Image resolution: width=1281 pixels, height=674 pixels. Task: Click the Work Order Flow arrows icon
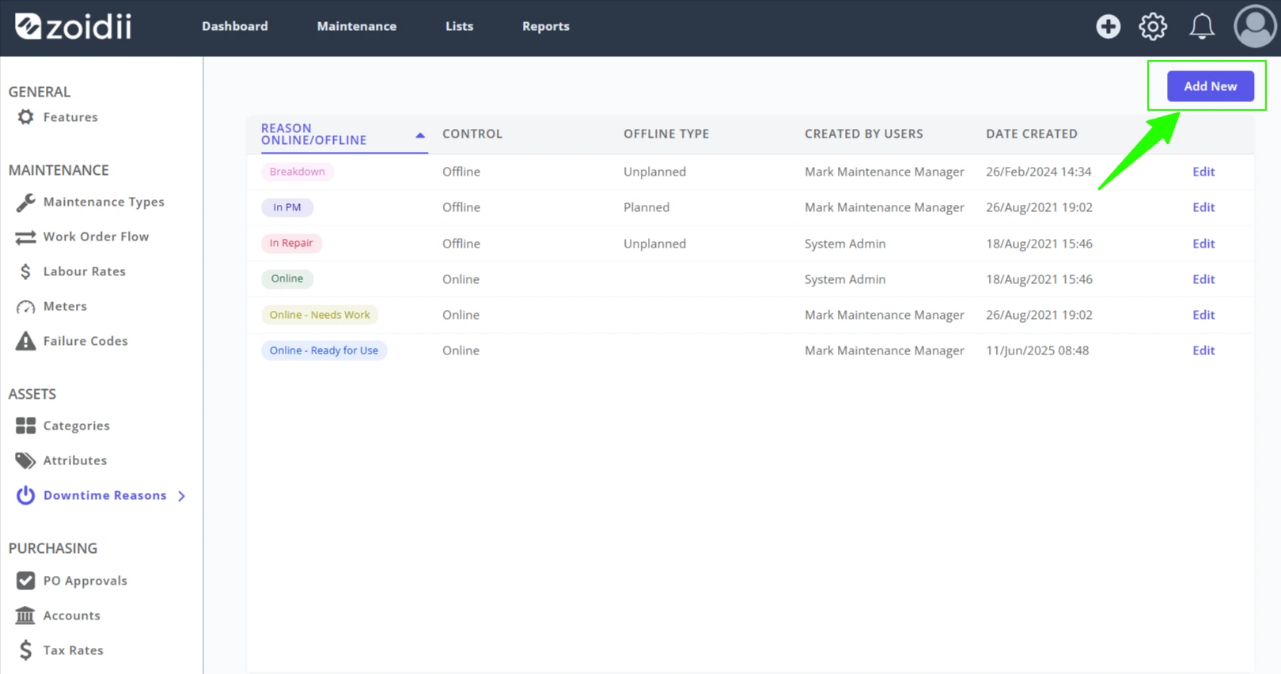tap(25, 237)
